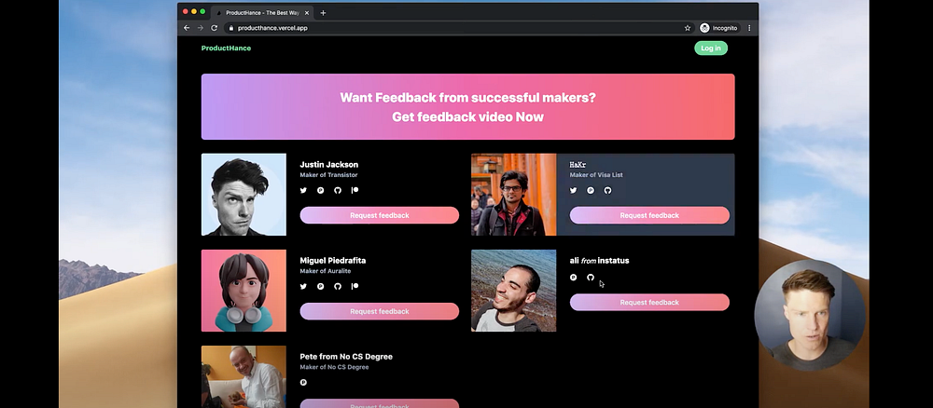933x408 pixels.
Task: Request feedback from Miguel Piedrafita
Action: tap(380, 311)
